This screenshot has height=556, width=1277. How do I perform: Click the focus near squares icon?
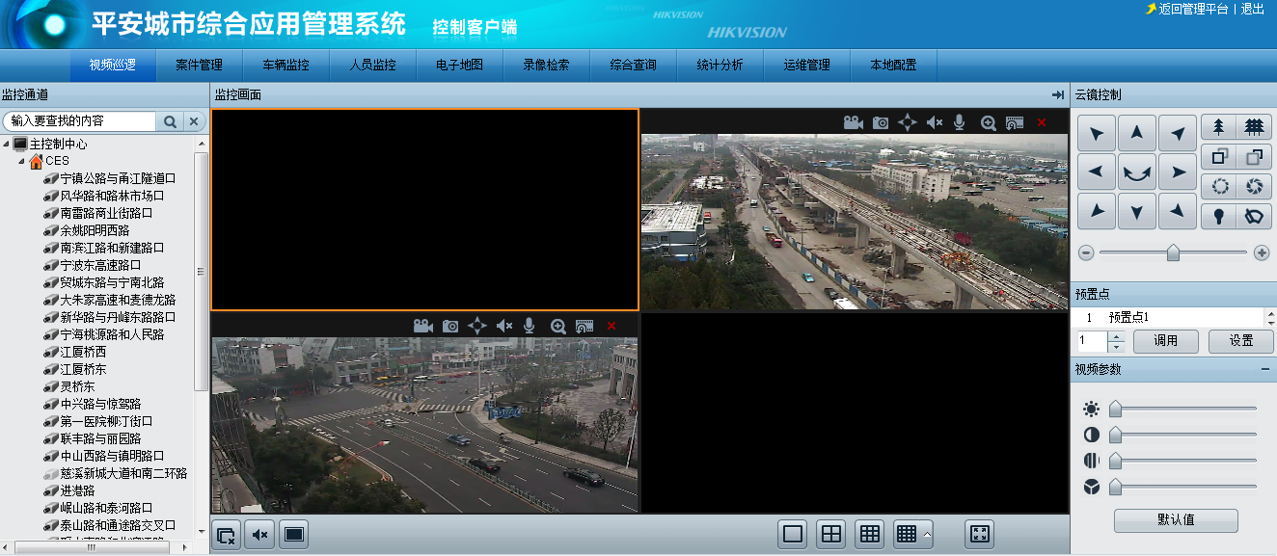(x=1219, y=157)
